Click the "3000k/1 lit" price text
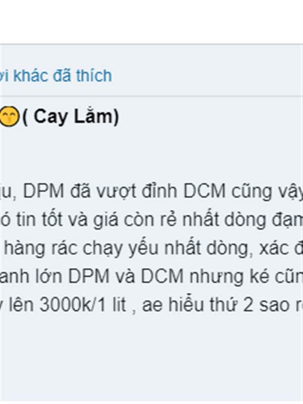Screen dimensions: 303x404 click(x=83, y=305)
